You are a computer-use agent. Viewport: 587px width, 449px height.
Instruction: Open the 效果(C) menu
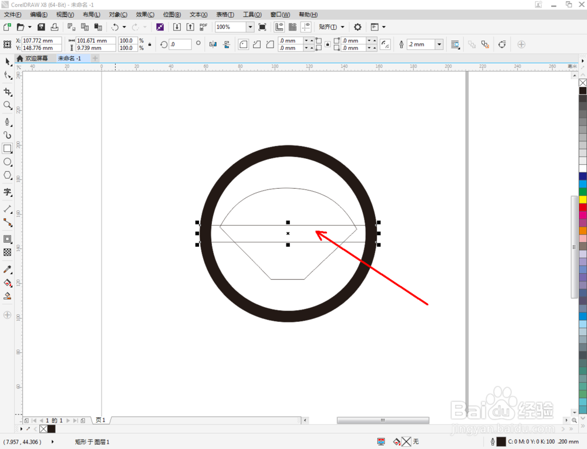click(x=145, y=15)
